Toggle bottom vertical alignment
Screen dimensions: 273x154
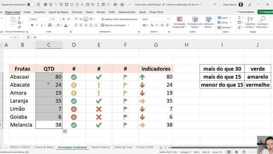[86, 19]
